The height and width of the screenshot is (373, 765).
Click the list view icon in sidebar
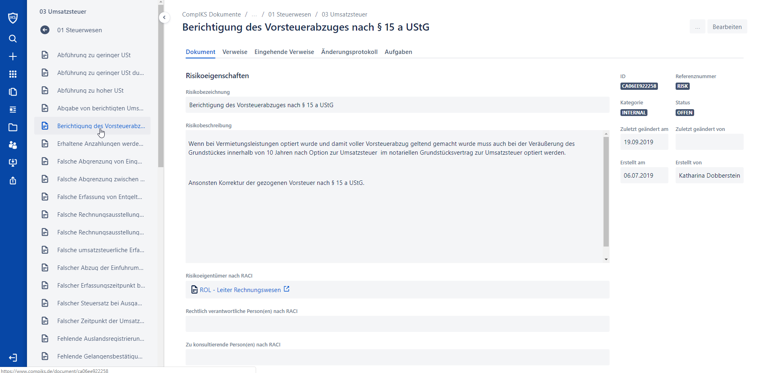click(13, 110)
